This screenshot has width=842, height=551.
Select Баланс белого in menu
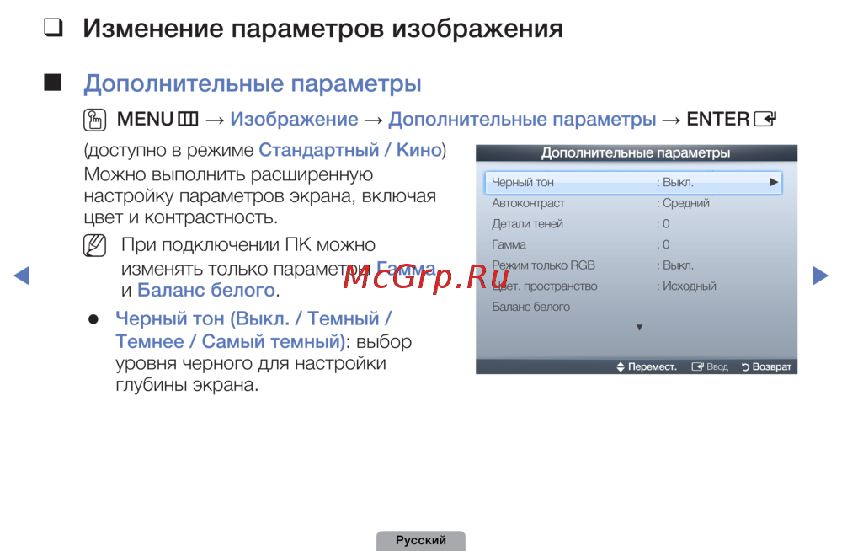coord(530,307)
